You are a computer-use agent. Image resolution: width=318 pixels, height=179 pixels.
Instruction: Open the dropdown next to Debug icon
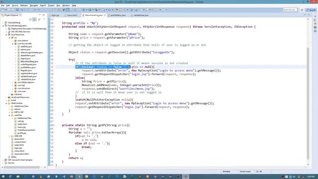[86, 10]
